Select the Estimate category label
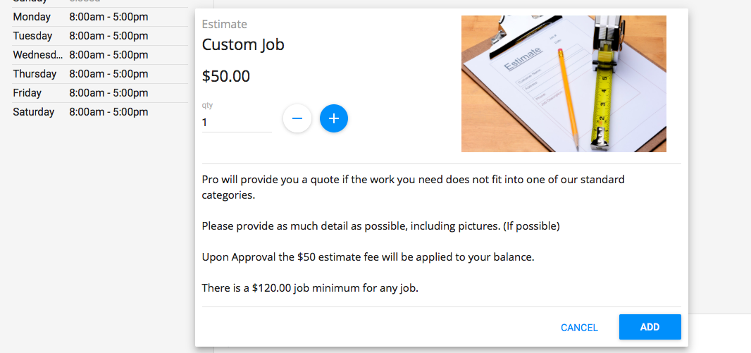This screenshot has height=353, width=751. 225,24
